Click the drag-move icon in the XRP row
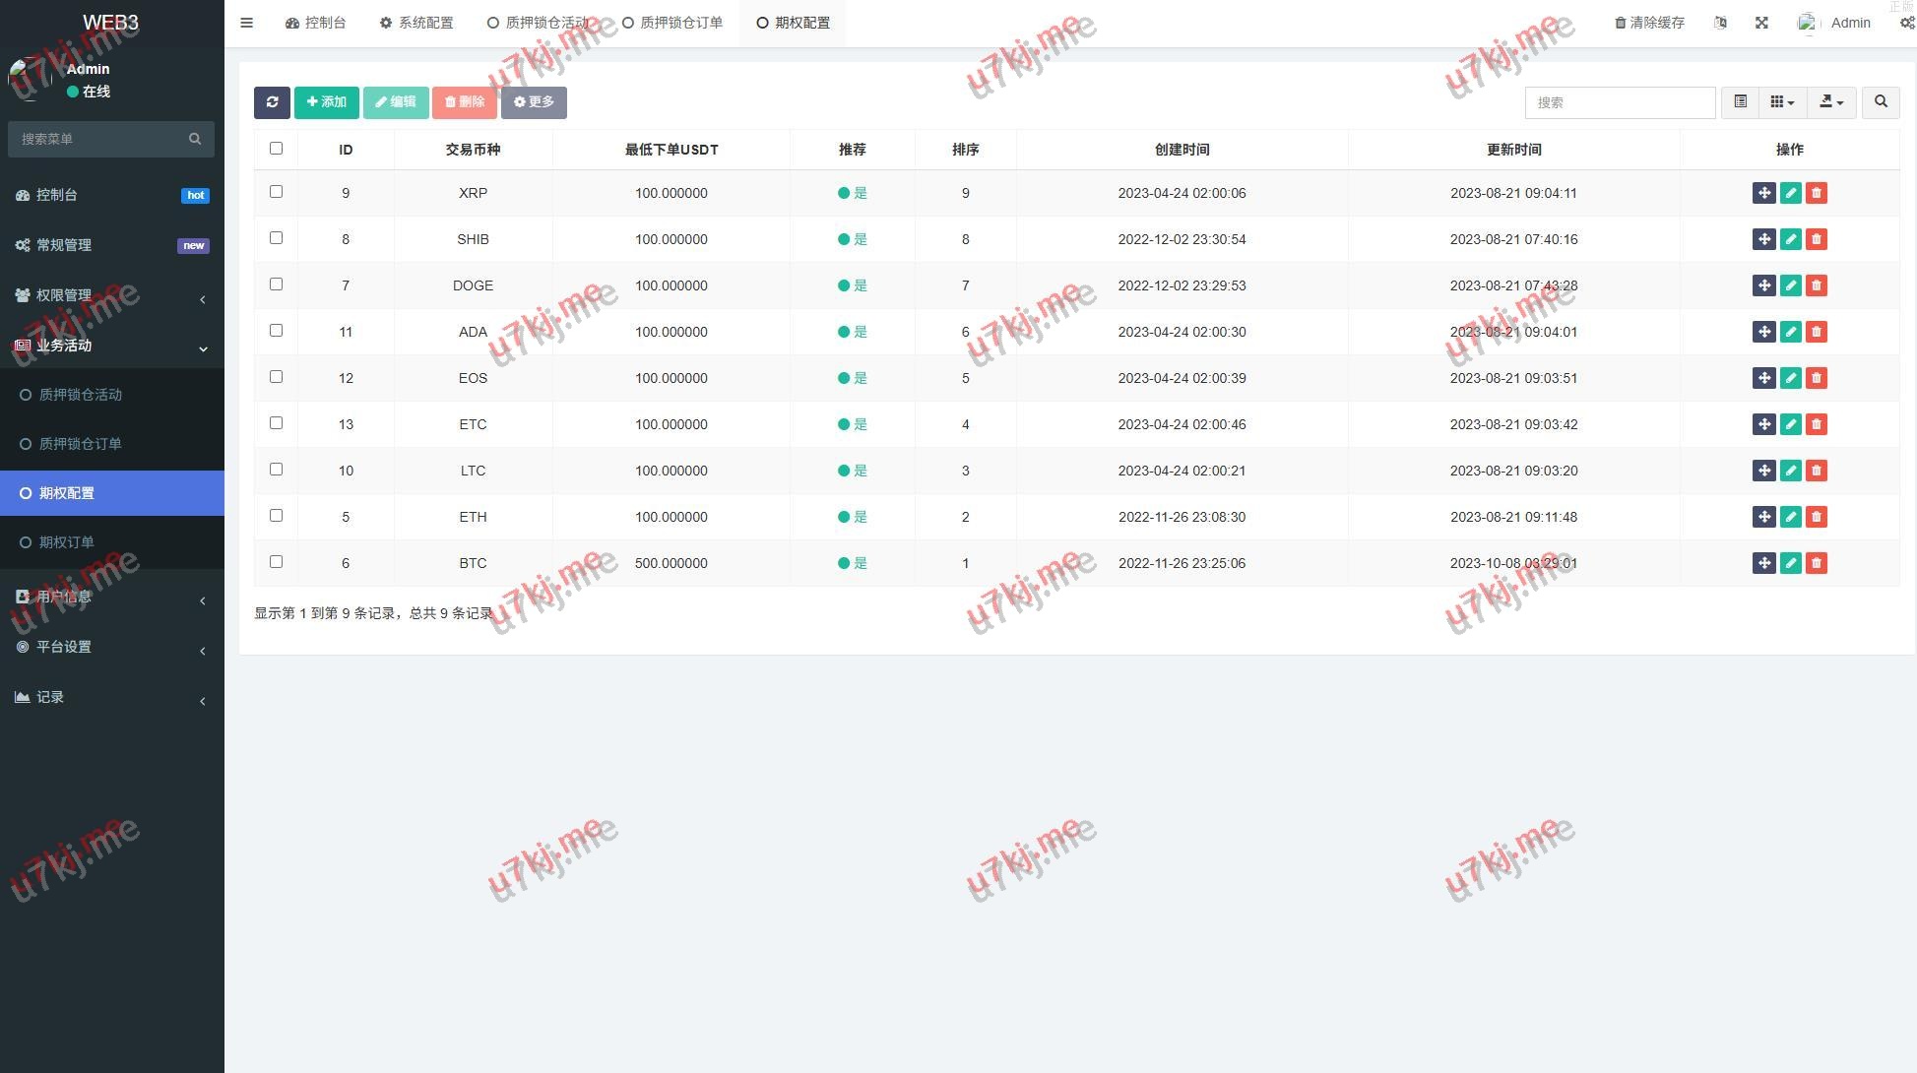The width and height of the screenshot is (1917, 1073). pyautogui.click(x=1763, y=193)
